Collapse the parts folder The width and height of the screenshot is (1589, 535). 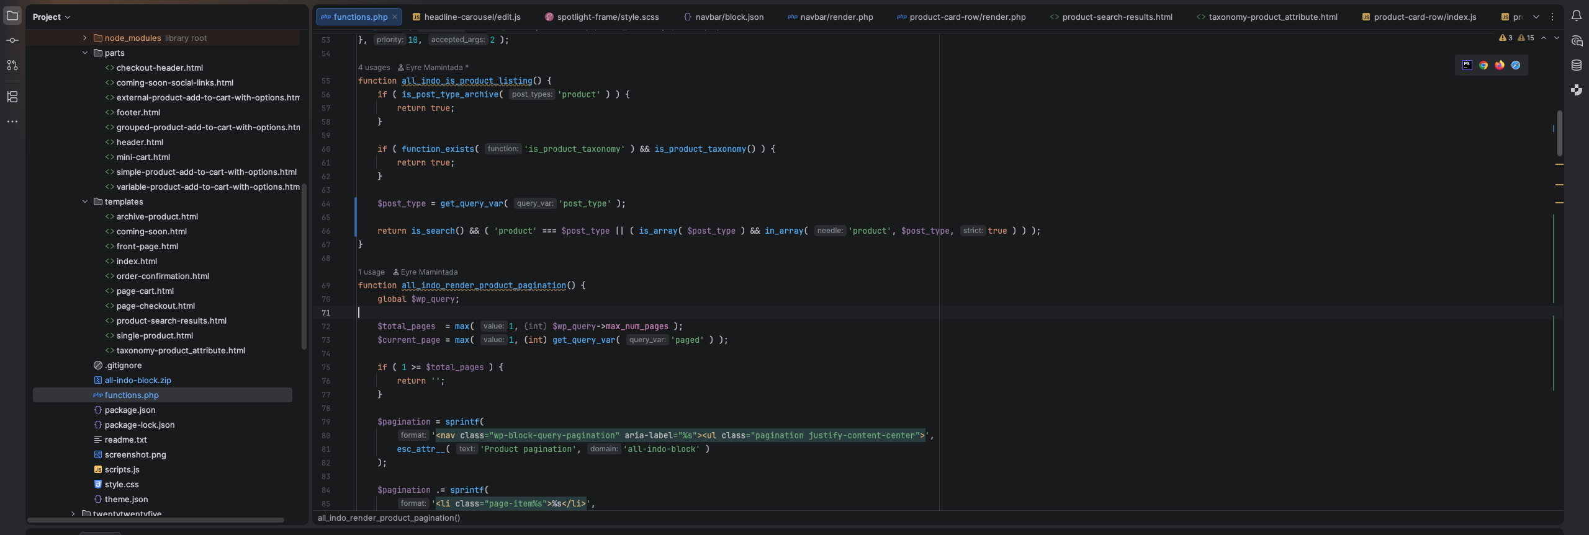[85, 53]
